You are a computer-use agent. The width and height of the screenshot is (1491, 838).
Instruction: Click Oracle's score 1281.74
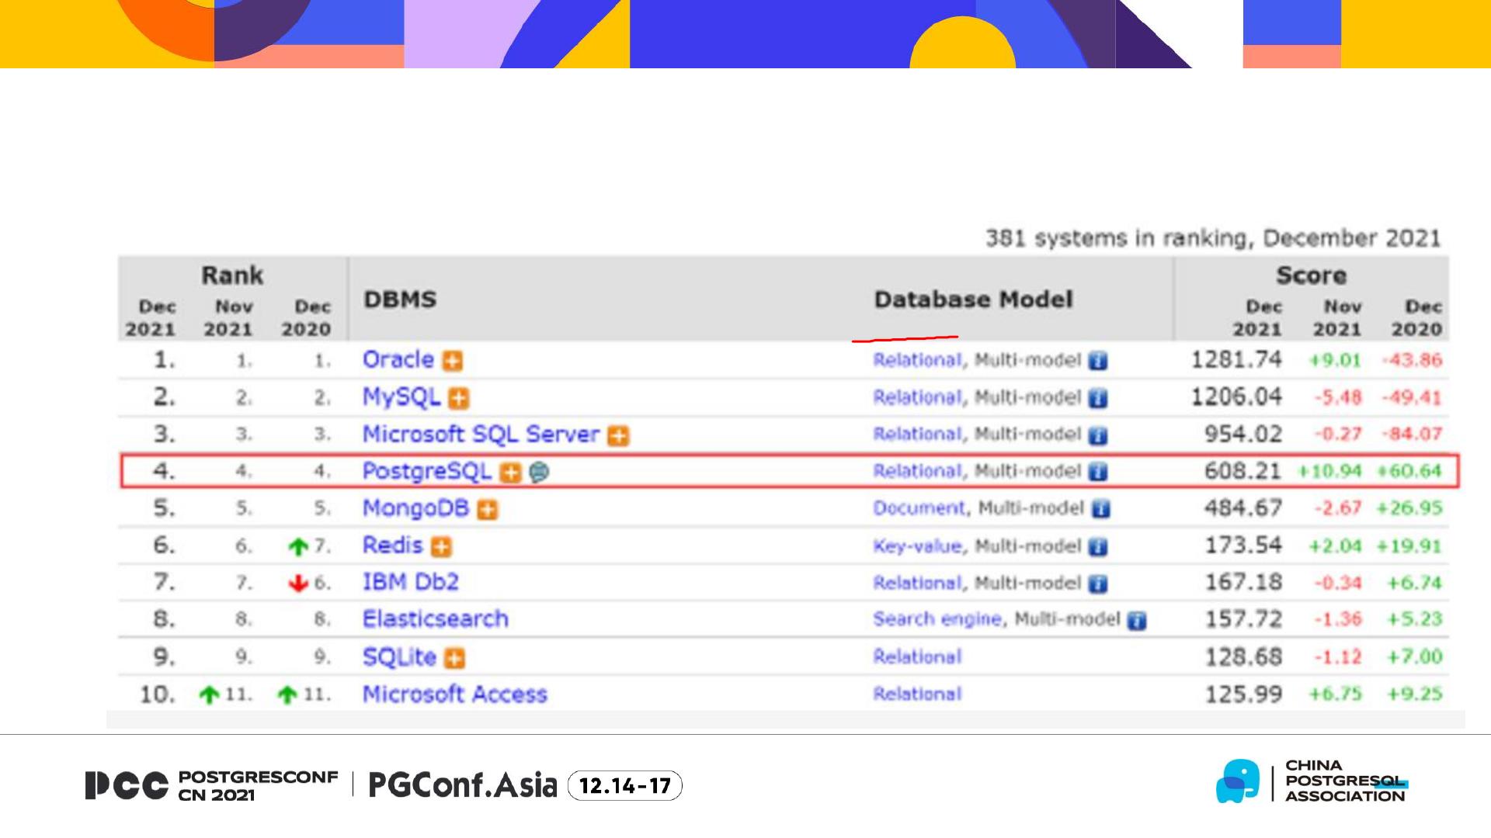[x=1236, y=360]
